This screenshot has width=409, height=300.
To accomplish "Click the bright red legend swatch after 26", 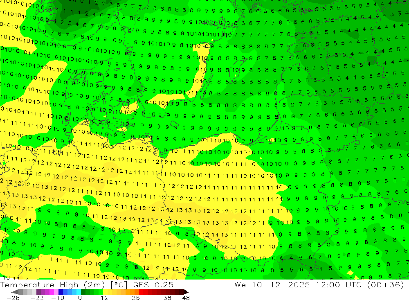I will [141, 292].
